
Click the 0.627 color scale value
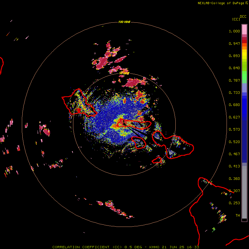click(x=234, y=117)
